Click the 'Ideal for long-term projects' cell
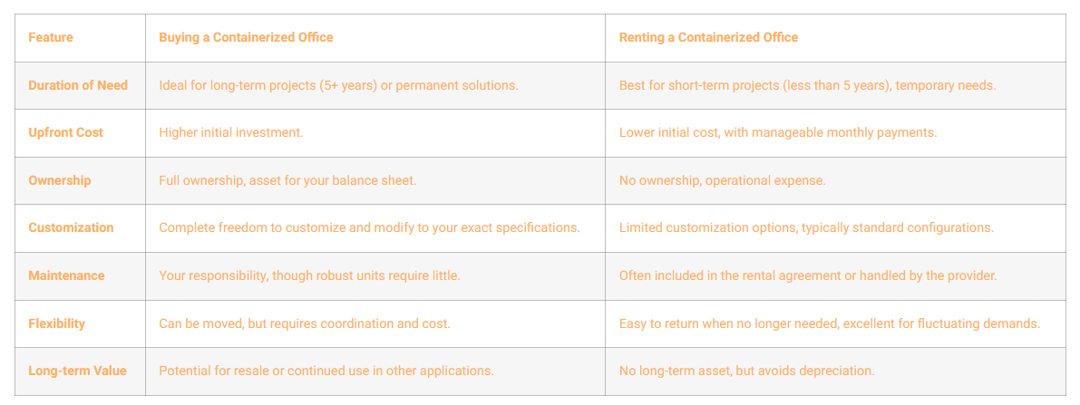The height and width of the screenshot is (405, 1080). pos(338,85)
